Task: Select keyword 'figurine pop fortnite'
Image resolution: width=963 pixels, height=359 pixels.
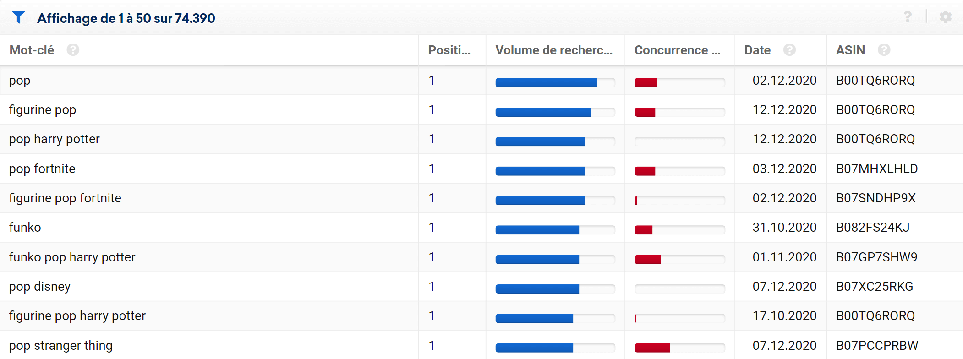Action: 65,198
